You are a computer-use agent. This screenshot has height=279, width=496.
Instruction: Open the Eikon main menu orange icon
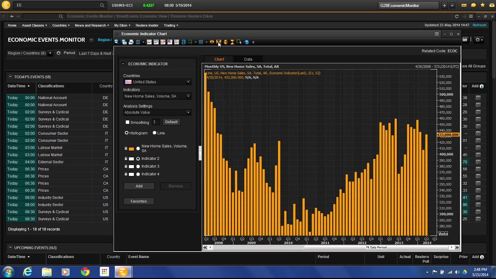click(x=6, y=5)
